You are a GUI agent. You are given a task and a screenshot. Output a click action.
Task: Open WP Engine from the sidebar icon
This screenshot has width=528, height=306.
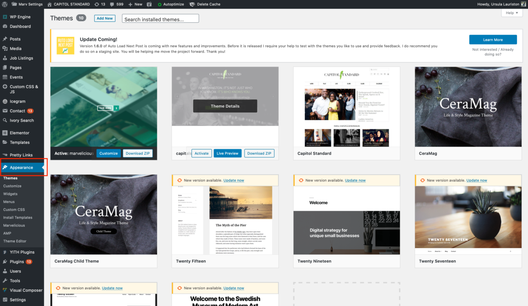(5, 16)
